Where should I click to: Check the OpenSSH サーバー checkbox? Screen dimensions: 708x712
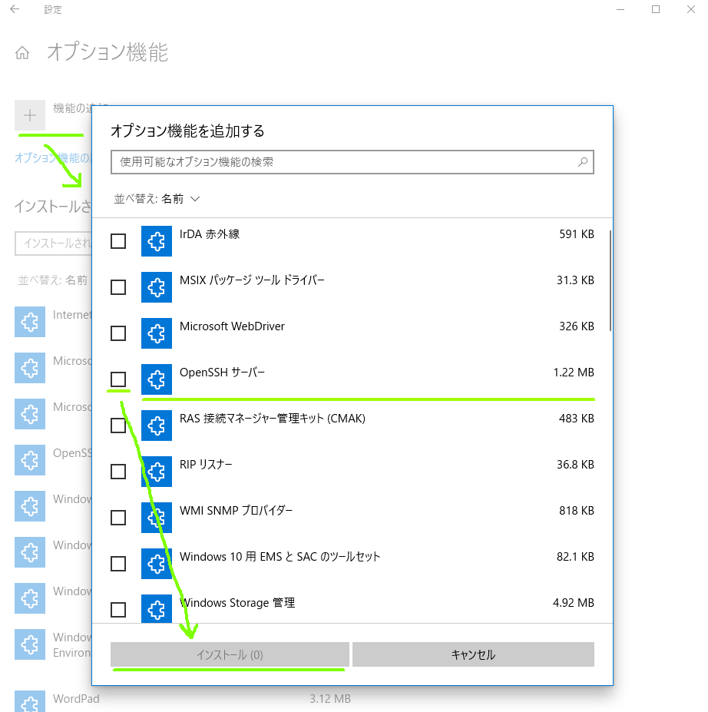click(x=118, y=379)
